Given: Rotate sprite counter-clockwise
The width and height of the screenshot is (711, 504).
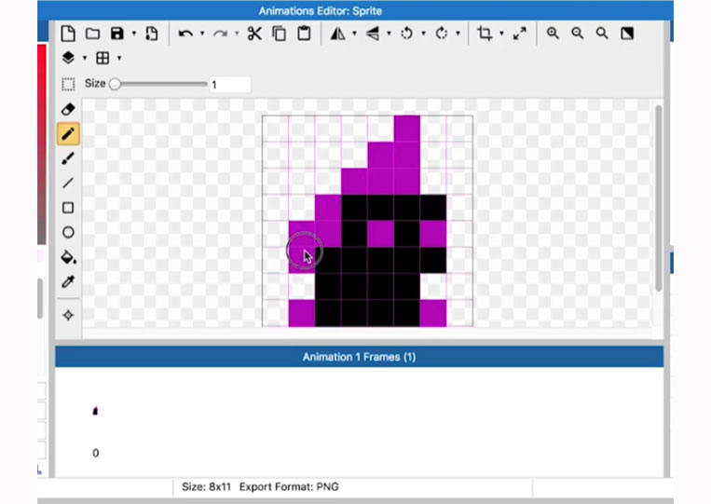Looking at the screenshot, I should pos(406,34).
